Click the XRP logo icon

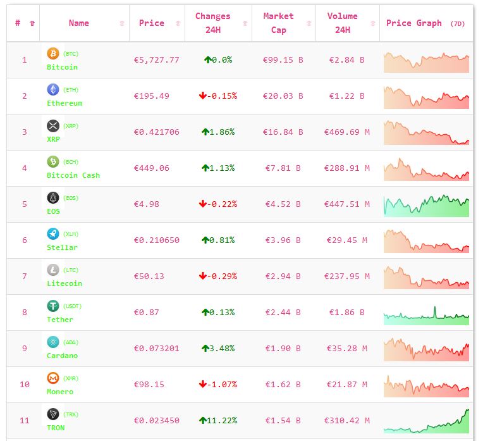pyautogui.click(x=53, y=126)
